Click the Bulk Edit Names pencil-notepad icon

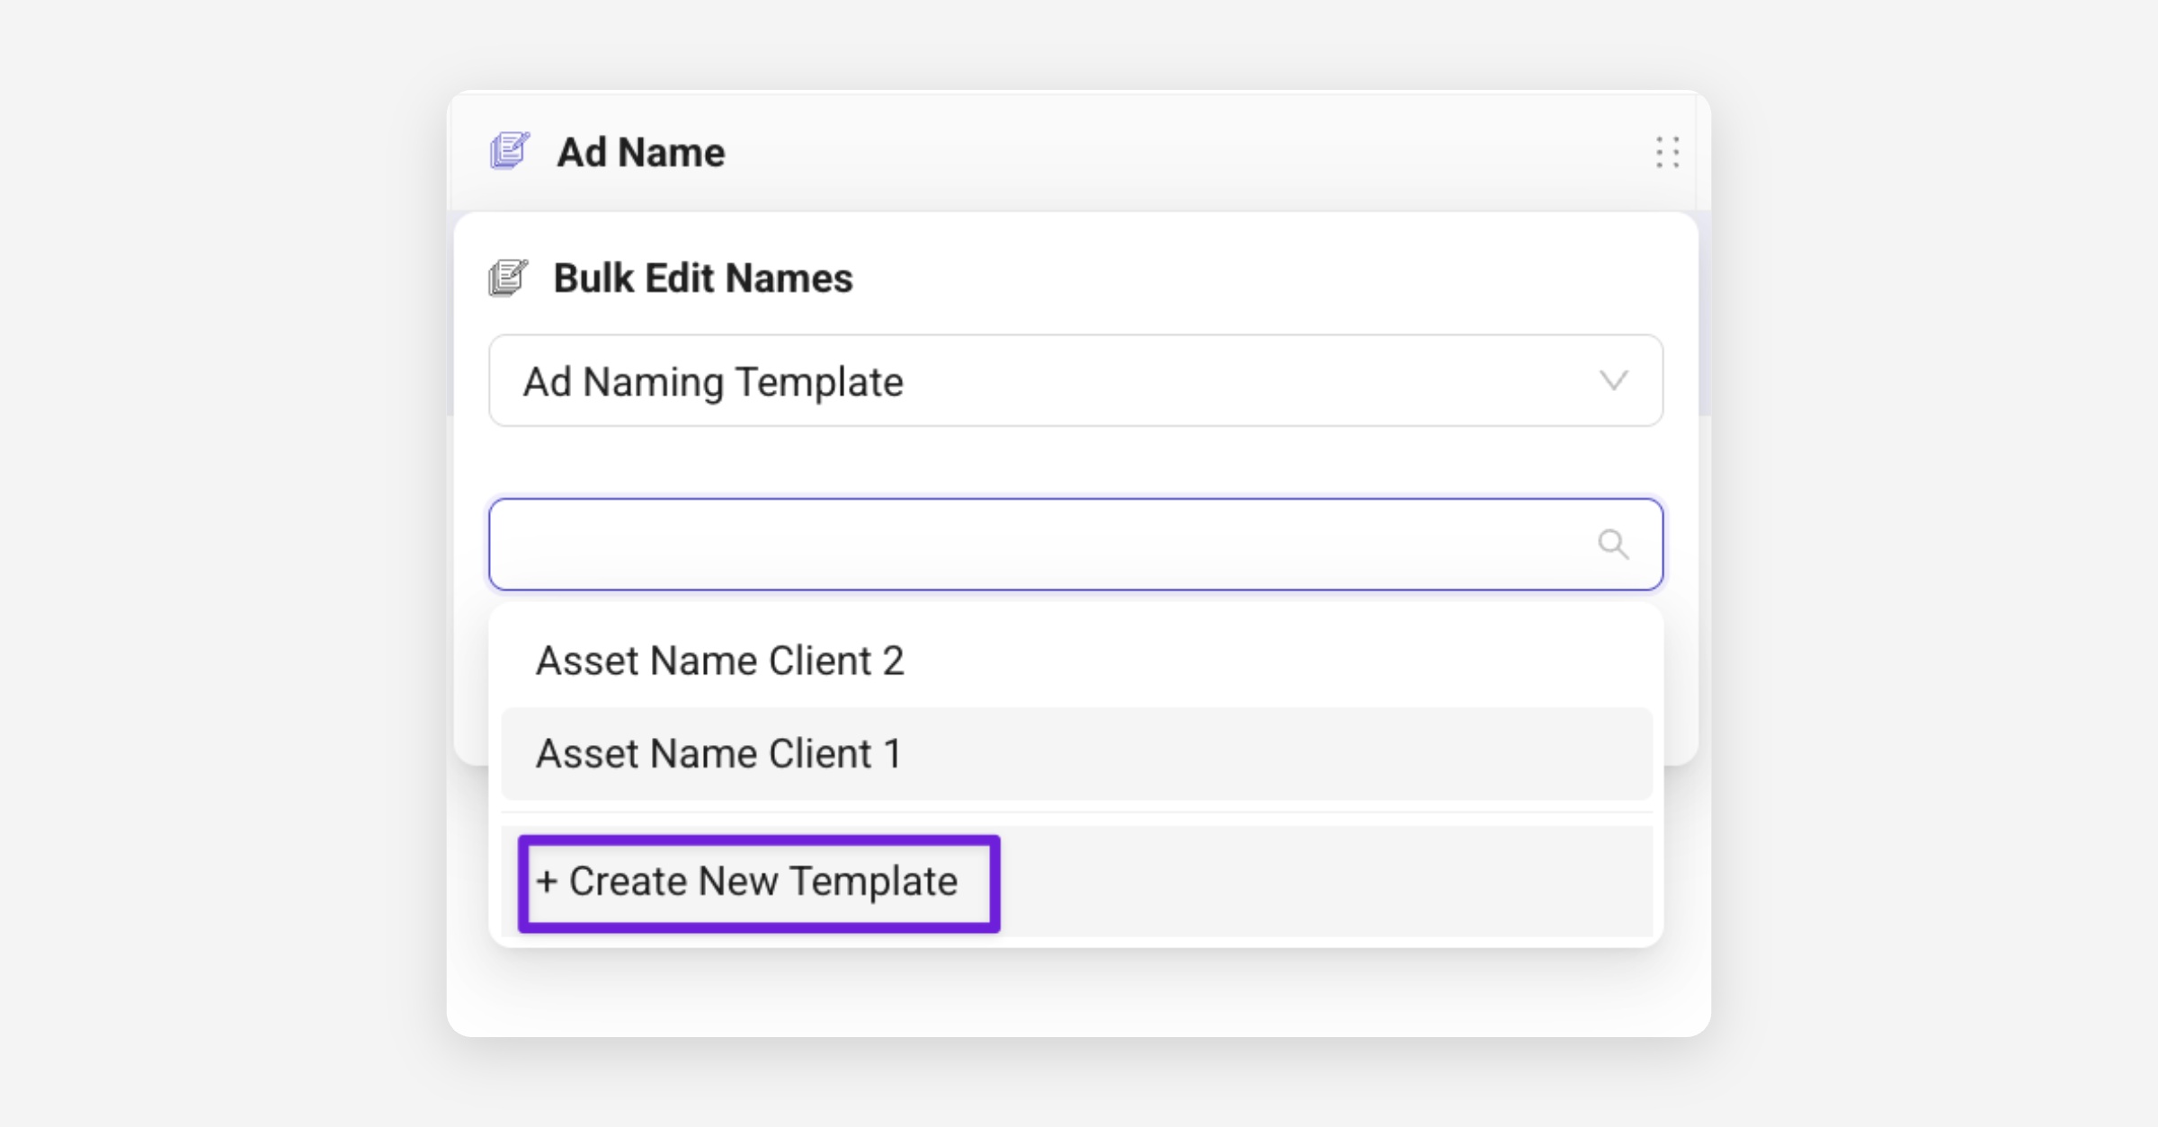pyautogui.click(x=508, y=278)
